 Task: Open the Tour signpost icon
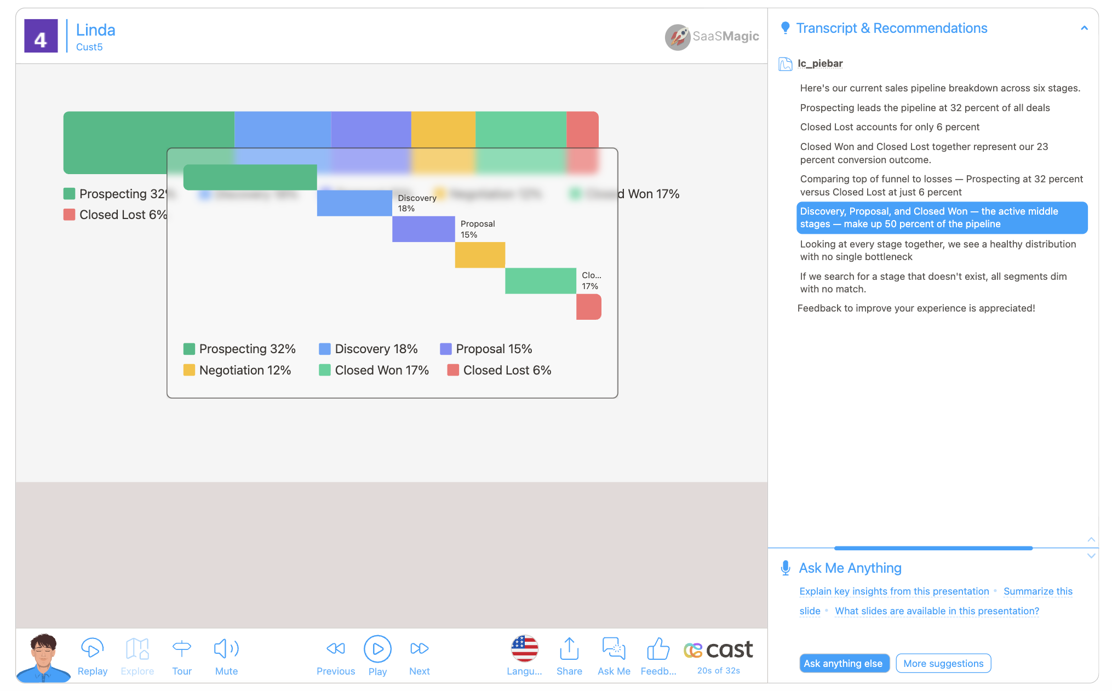point(181,649)
